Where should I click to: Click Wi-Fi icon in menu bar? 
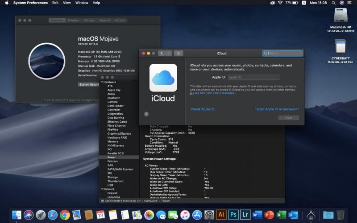coord(280,3)
